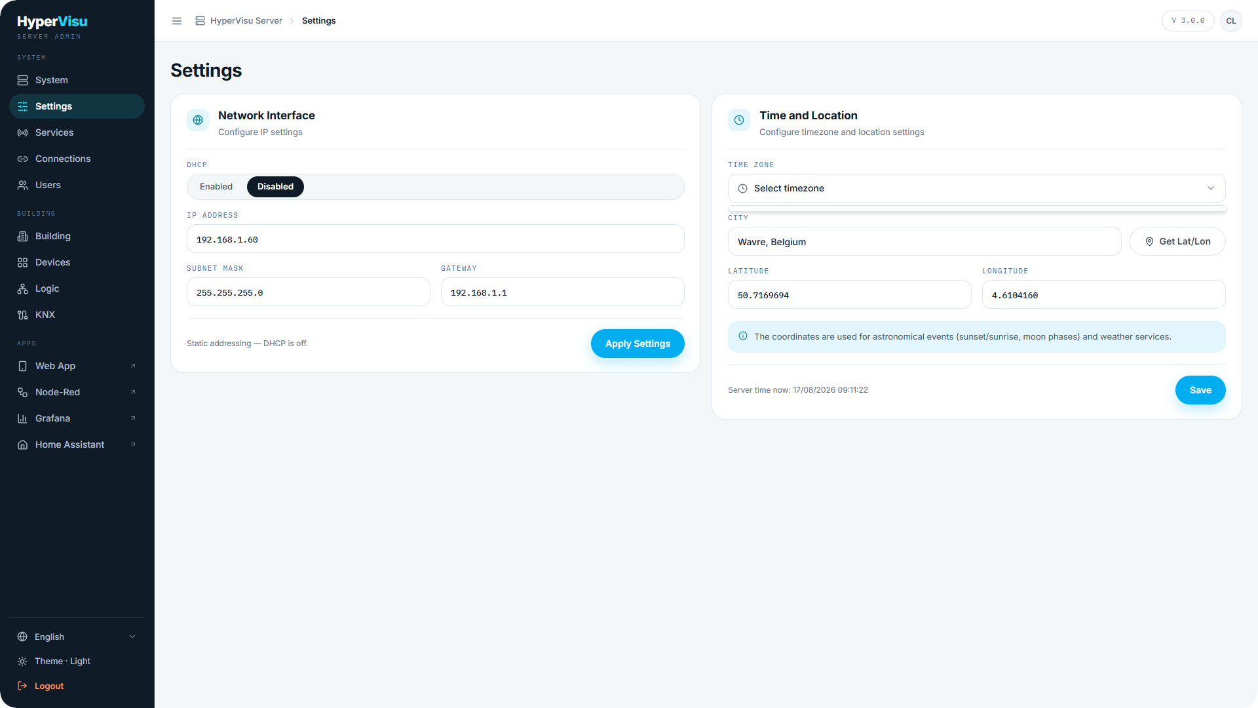The image size is (1258, 708).
Task: Click the City input field
Action: pyautogui.click(x=924, y=241)
